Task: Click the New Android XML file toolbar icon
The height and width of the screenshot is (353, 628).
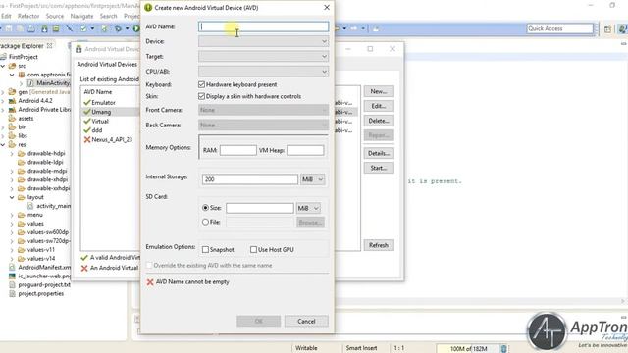Action: pos(104,28)
